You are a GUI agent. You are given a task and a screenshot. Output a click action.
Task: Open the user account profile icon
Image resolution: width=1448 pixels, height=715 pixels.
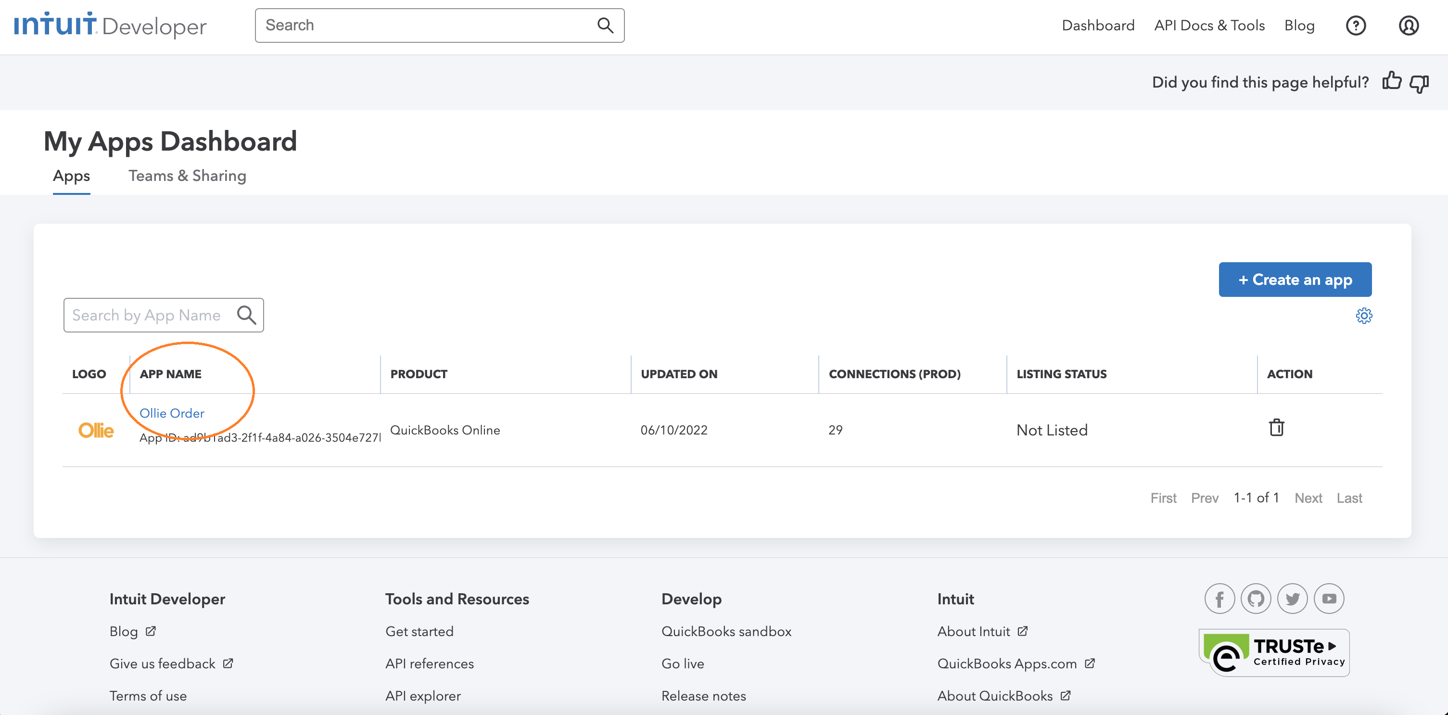click(x=1408, y=26)
